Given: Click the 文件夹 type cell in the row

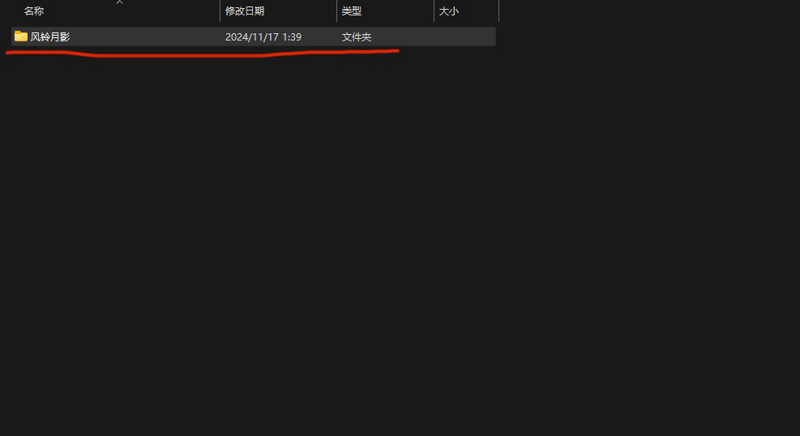Looking at the screenshot, I should [x=357, y=36].
